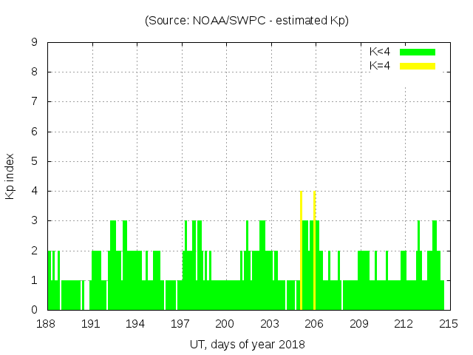Click the 'Kp index' y-axis label
Viewport: 473px width, 355px height.
(x=10, y=177)
